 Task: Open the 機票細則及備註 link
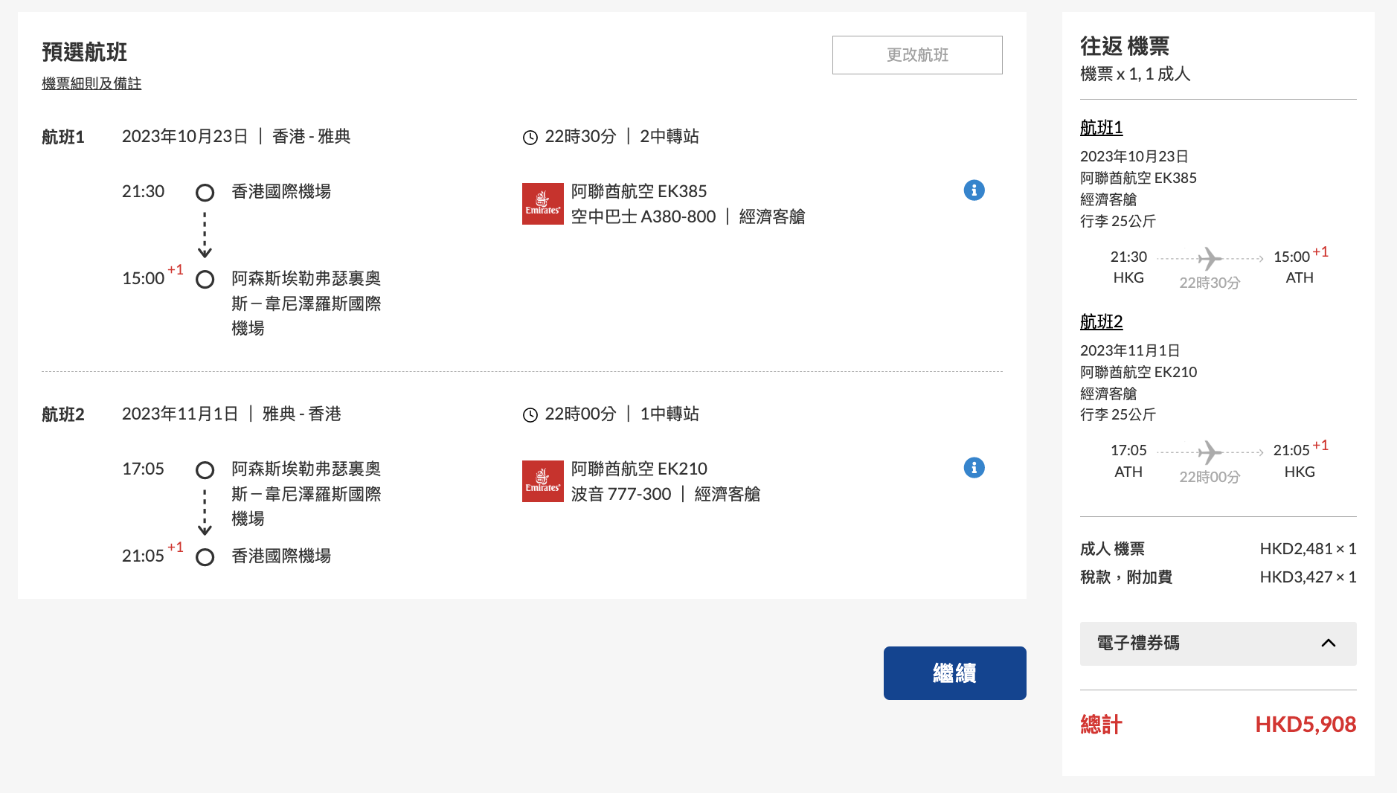tap(91, 84)
